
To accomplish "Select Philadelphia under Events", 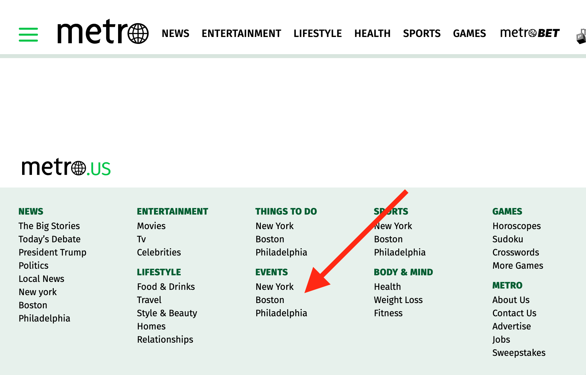I will click(x=281, y=313).
